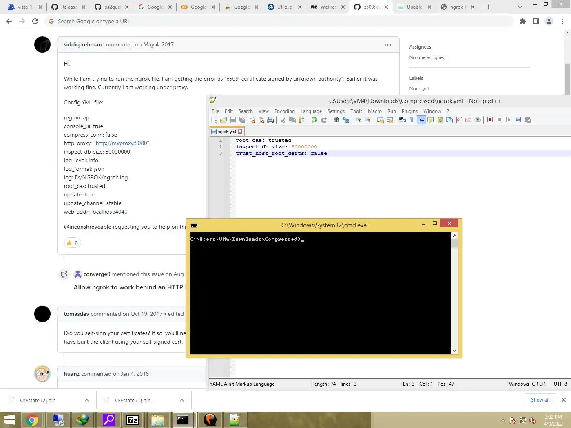Toggle the Monitoring eye icon in Notepad++
Screen dimensions: 571x428
[x=478, y=120]
